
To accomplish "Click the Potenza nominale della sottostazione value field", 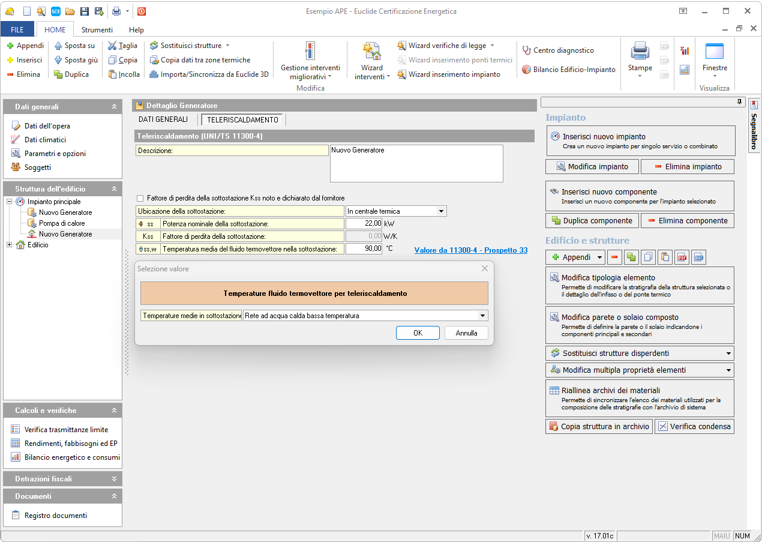I will (364, 223).
